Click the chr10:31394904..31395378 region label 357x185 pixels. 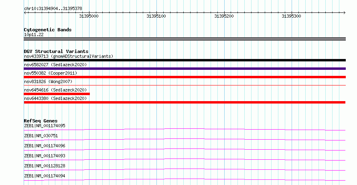coord(53,8)
